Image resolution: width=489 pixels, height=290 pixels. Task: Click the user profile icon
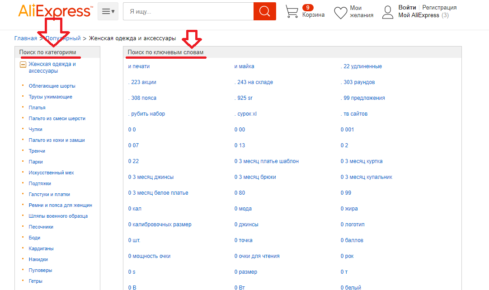(x=388, y=13)
